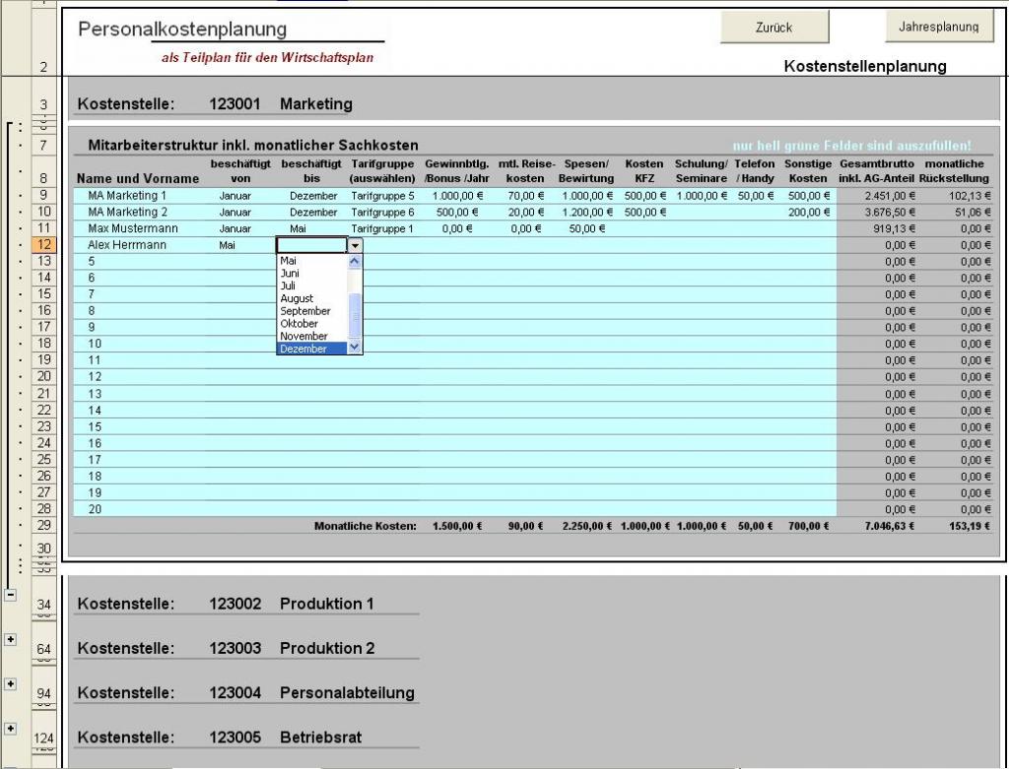Click the Zurück button

click(x=774, y=28)
